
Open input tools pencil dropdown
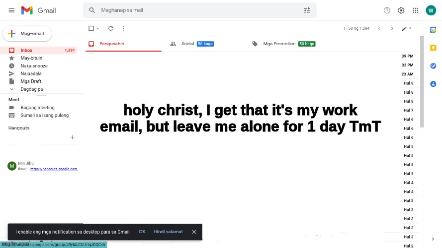[x=407, y=28]
